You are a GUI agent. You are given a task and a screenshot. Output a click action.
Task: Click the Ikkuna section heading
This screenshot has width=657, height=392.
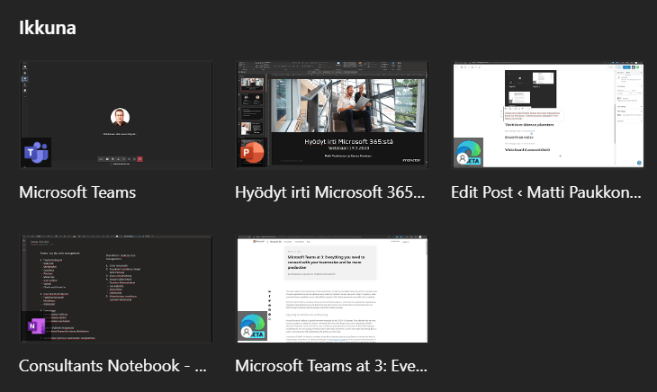(48, 27)
